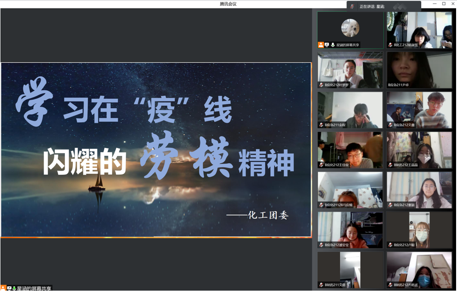
Task: Click the speaker icon in 正在讲话 indicator
Action: pos(352,6)
